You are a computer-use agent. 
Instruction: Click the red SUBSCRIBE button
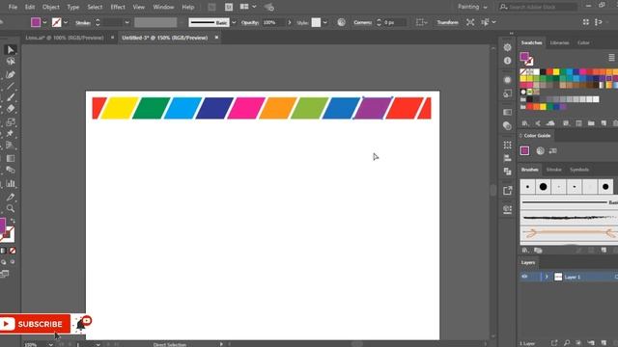click(36, 324)
